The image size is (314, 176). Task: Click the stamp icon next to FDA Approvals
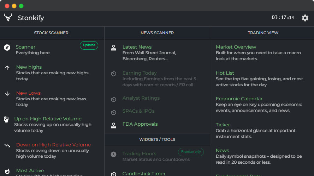(x=113, y=125)
